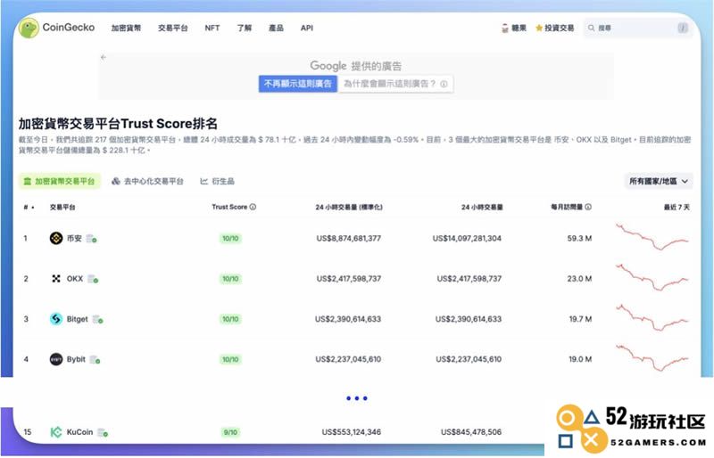Screen dimensions: 714x458
Task: Click the reserves badge next to KuCoin
Action: pos(103,432)
